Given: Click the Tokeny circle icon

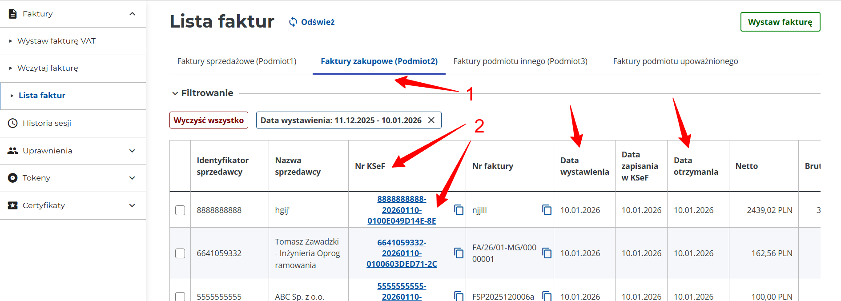Looking at the screenshot, I should 13,178.
